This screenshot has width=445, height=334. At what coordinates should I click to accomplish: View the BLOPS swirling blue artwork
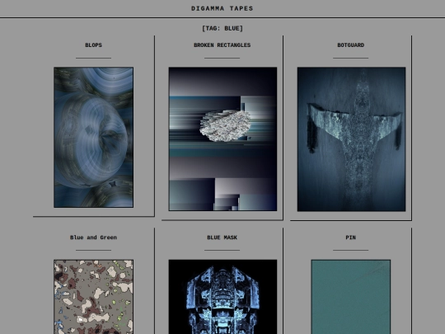click(x=94, y=137)
